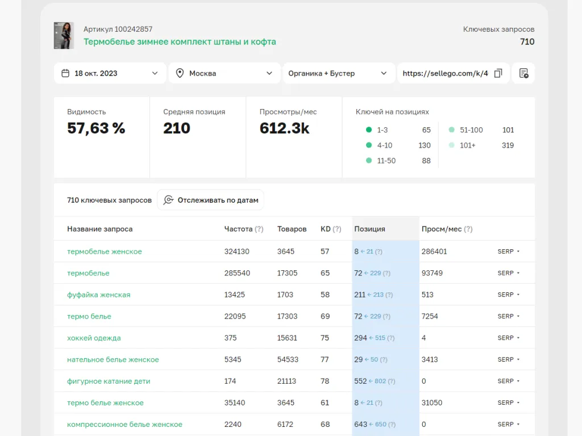Open the Органика + Бустер dropdown

click(339, 73)
